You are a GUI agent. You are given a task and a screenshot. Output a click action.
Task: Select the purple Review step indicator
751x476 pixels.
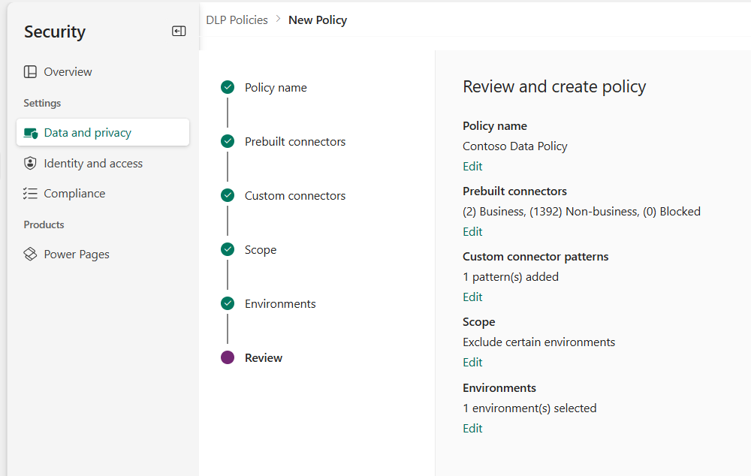[228, 357]
